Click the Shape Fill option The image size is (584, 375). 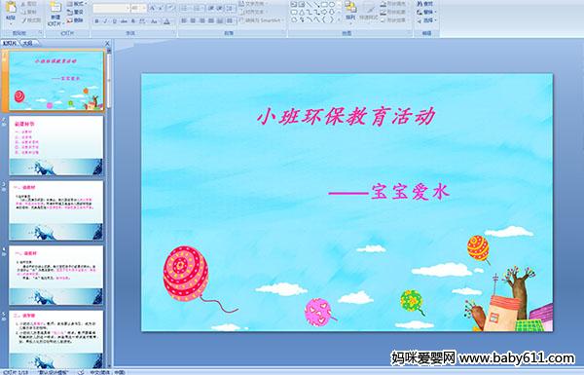394,3
